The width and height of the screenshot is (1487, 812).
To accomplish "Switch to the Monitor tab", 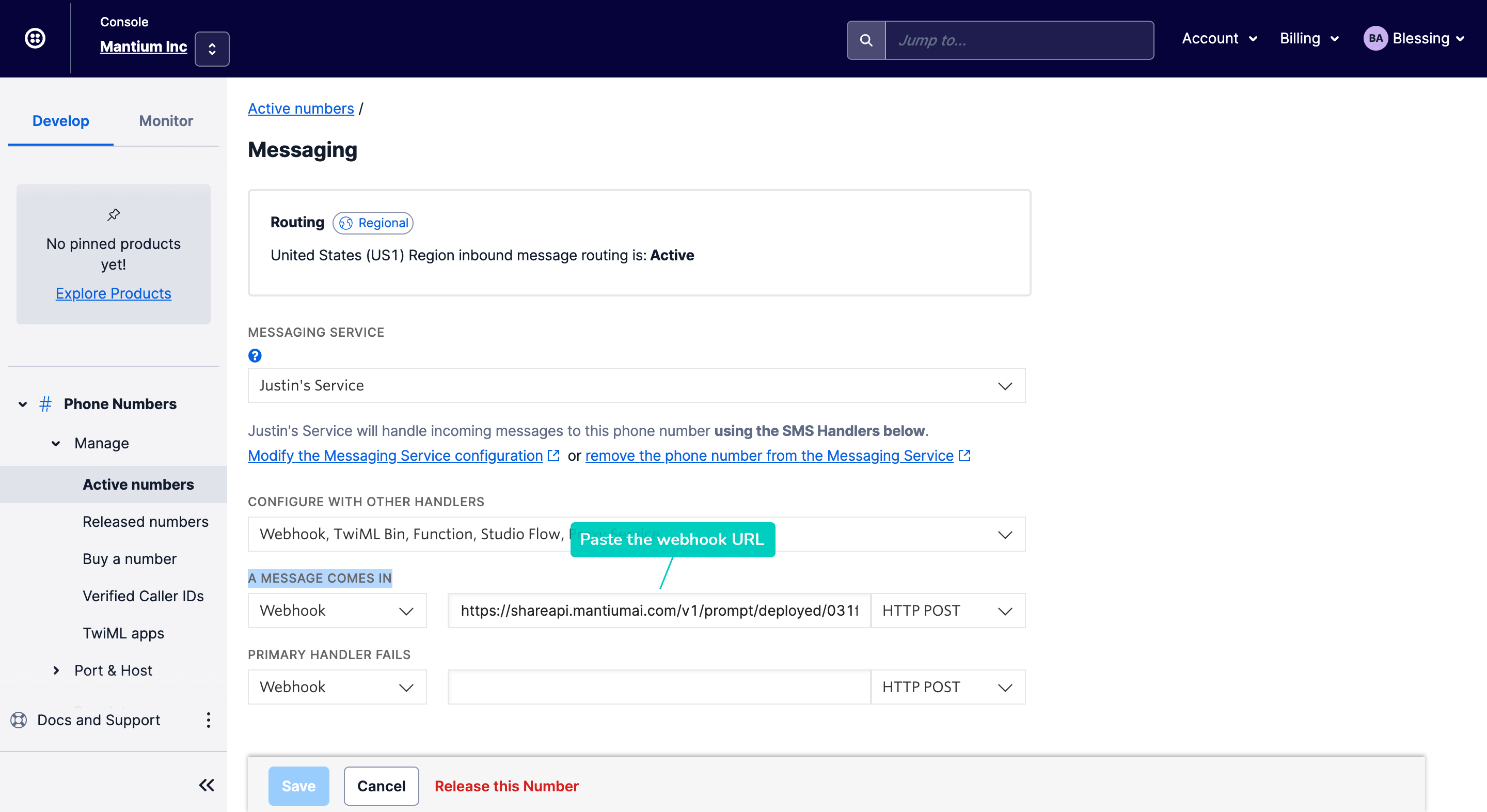I will pyautogui.click(x=166, y=121).
